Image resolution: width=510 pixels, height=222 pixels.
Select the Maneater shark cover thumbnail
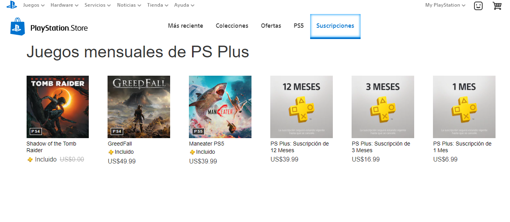click(x=220, y=107)
